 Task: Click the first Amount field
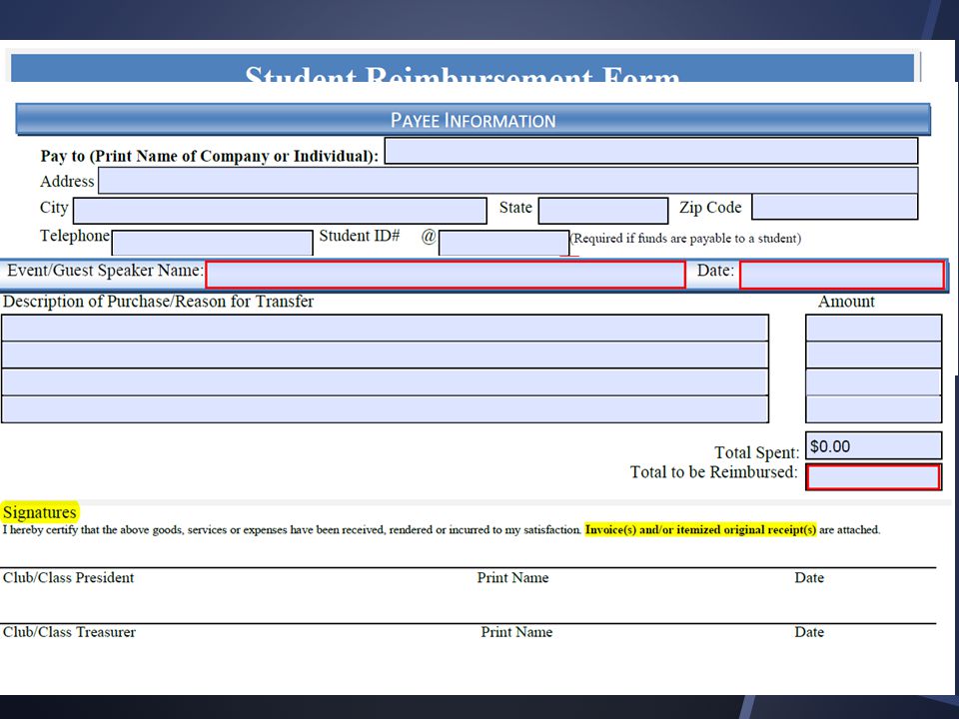click(x=873, y=328)
